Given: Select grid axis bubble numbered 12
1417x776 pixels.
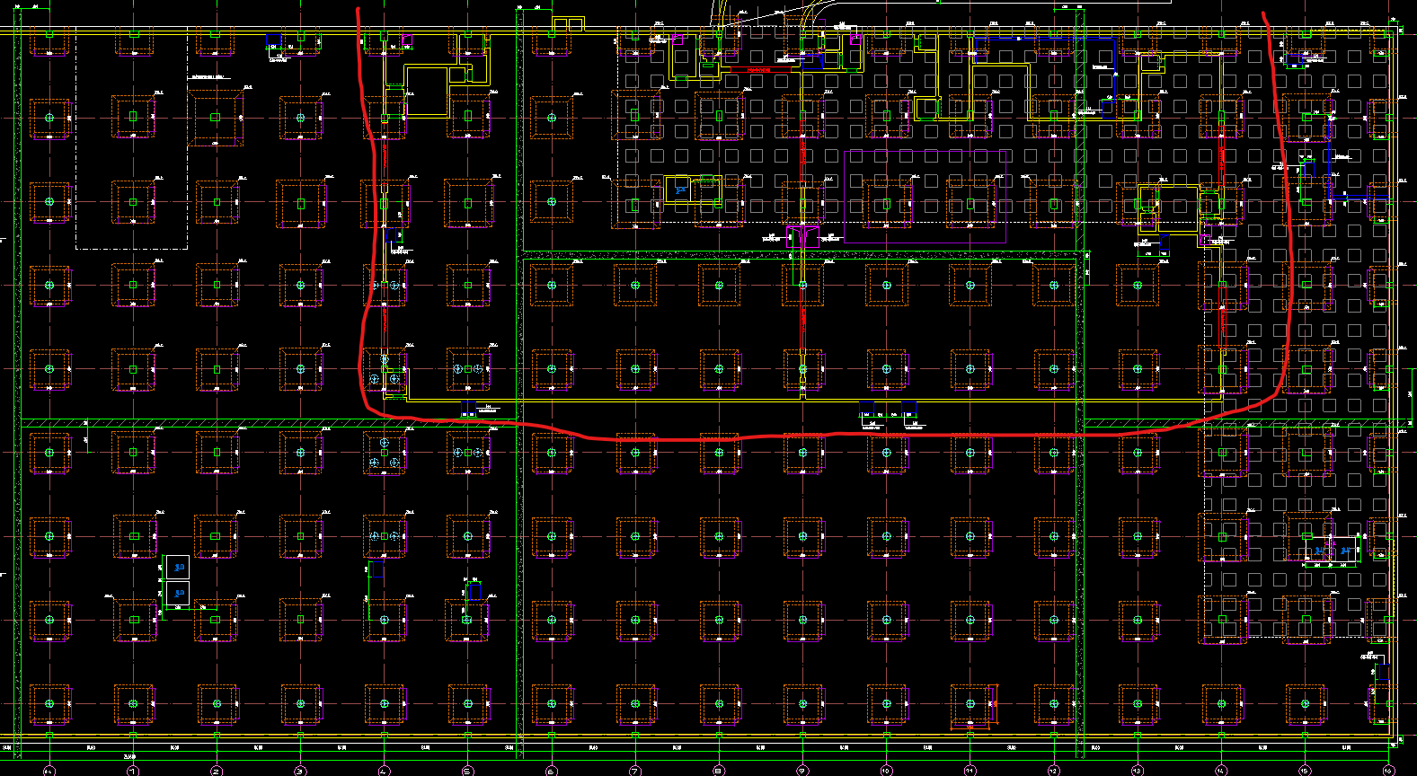Looking at the screenshot, I should [x=1054, y=771].
